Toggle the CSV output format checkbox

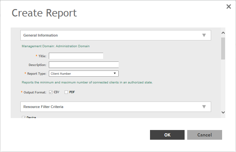pyautogui.click(x=51, y=92)
